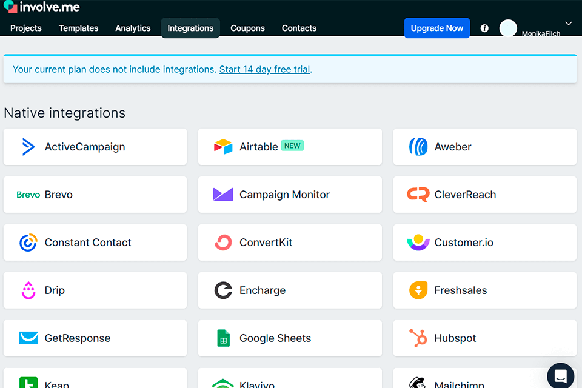
Task: Select the Google Sheets label
Action: pyautogui.click(x=275, y=338)
